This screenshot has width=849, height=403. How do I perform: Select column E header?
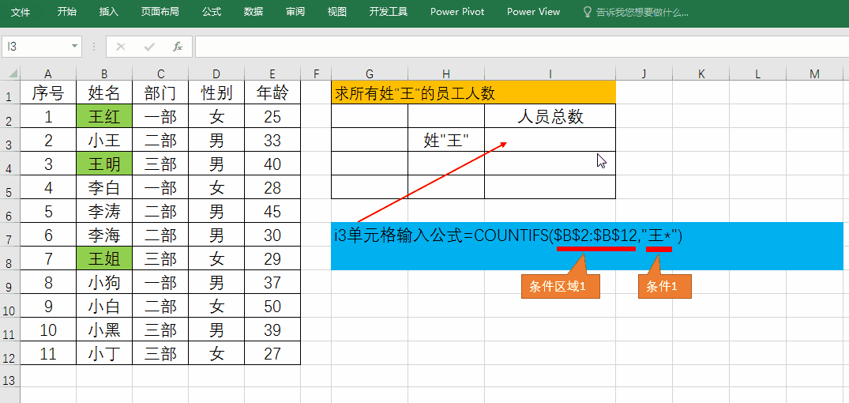pos(272,73)
